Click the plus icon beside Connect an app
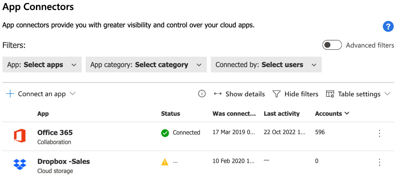Screen dimensions: 398x178 tap(10, 94)
